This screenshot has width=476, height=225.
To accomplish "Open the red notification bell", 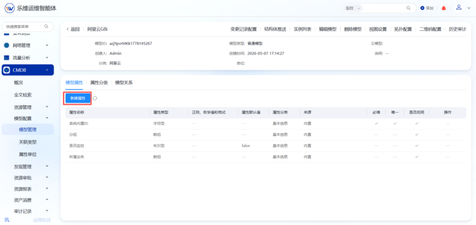I will click(443, 8).
